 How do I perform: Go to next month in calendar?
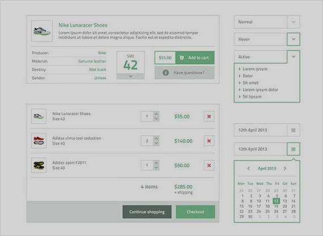tap(285, 168)
